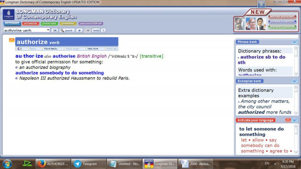
Task: Click 'authorize somebody to do something' phrase
Action: tap(59, 73)
